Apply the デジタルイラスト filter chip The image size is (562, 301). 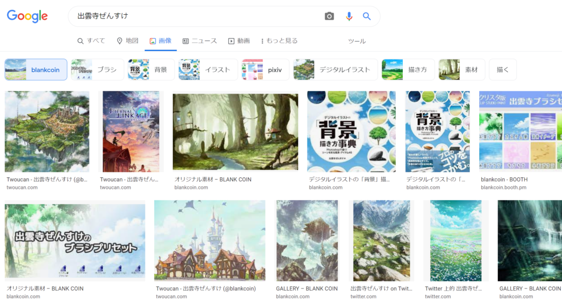coord(335,70)
